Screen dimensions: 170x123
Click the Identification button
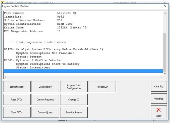click(17, 87)
